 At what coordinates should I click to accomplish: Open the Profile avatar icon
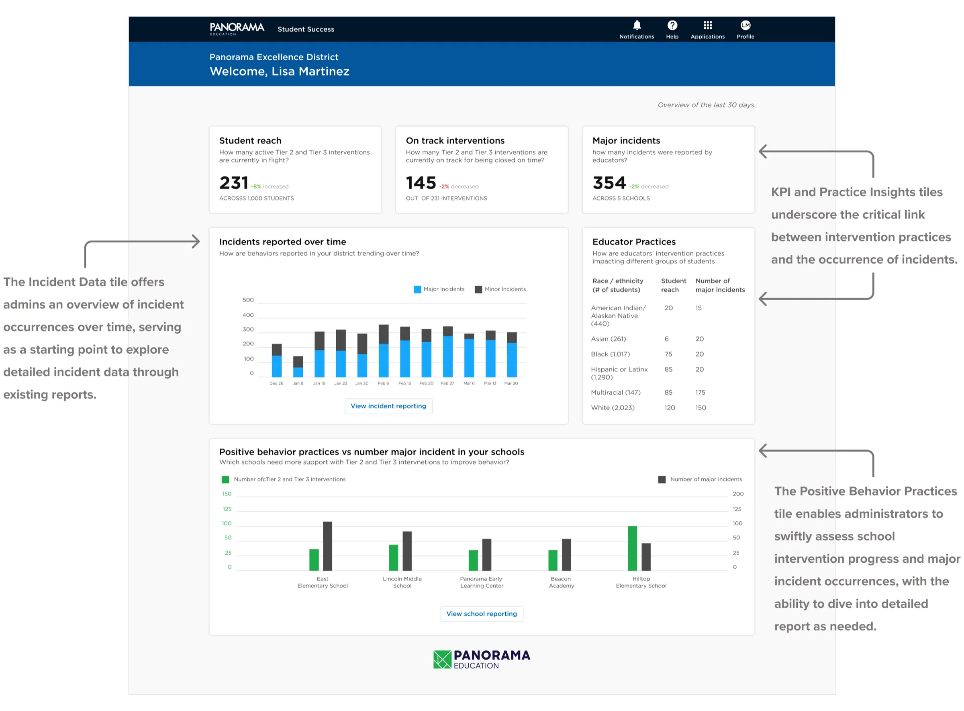745,25
